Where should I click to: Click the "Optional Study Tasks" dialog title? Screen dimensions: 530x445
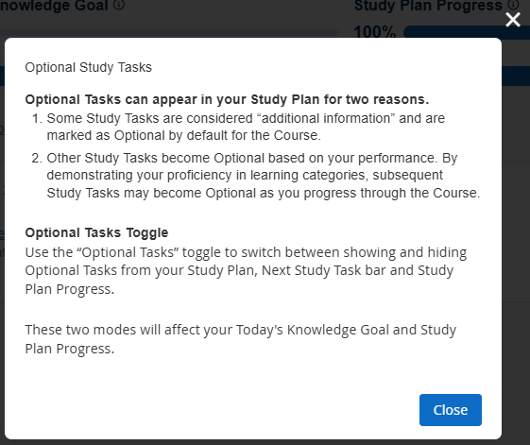click(89, 67)
